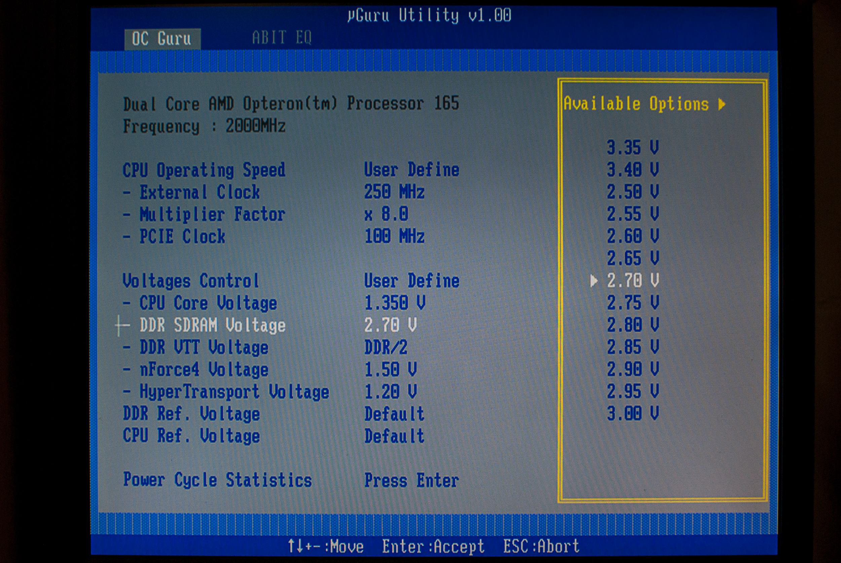Click the Multiplier Factor label
The image size is (841, 563).
[212, 215]
